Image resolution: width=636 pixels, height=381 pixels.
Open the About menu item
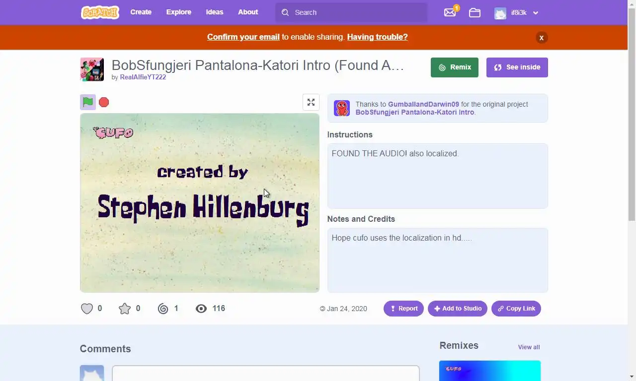click(x=248, y=12)
